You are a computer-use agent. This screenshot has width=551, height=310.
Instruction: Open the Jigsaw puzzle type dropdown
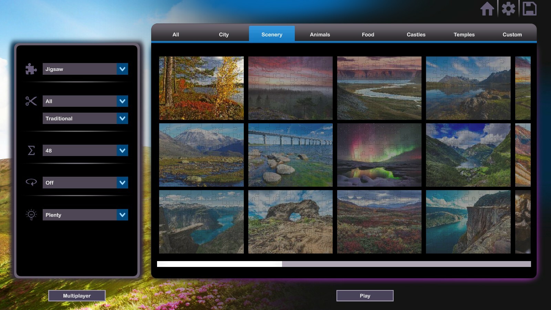click(x=85, y=69)
